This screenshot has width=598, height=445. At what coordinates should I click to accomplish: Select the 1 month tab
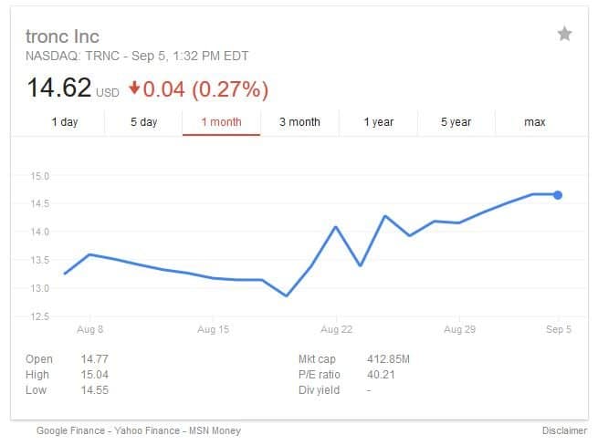click(x=221, y=122)
